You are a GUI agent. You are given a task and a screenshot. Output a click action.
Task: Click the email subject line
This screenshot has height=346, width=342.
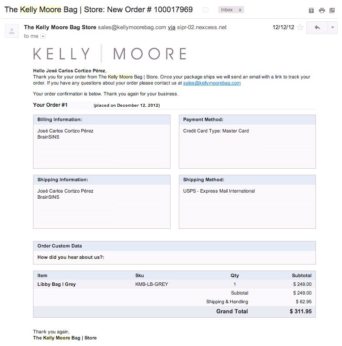[98, 10]
